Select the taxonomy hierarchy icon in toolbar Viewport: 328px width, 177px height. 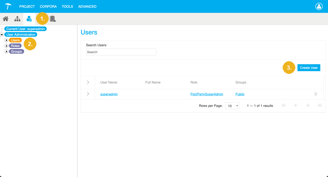17,18
